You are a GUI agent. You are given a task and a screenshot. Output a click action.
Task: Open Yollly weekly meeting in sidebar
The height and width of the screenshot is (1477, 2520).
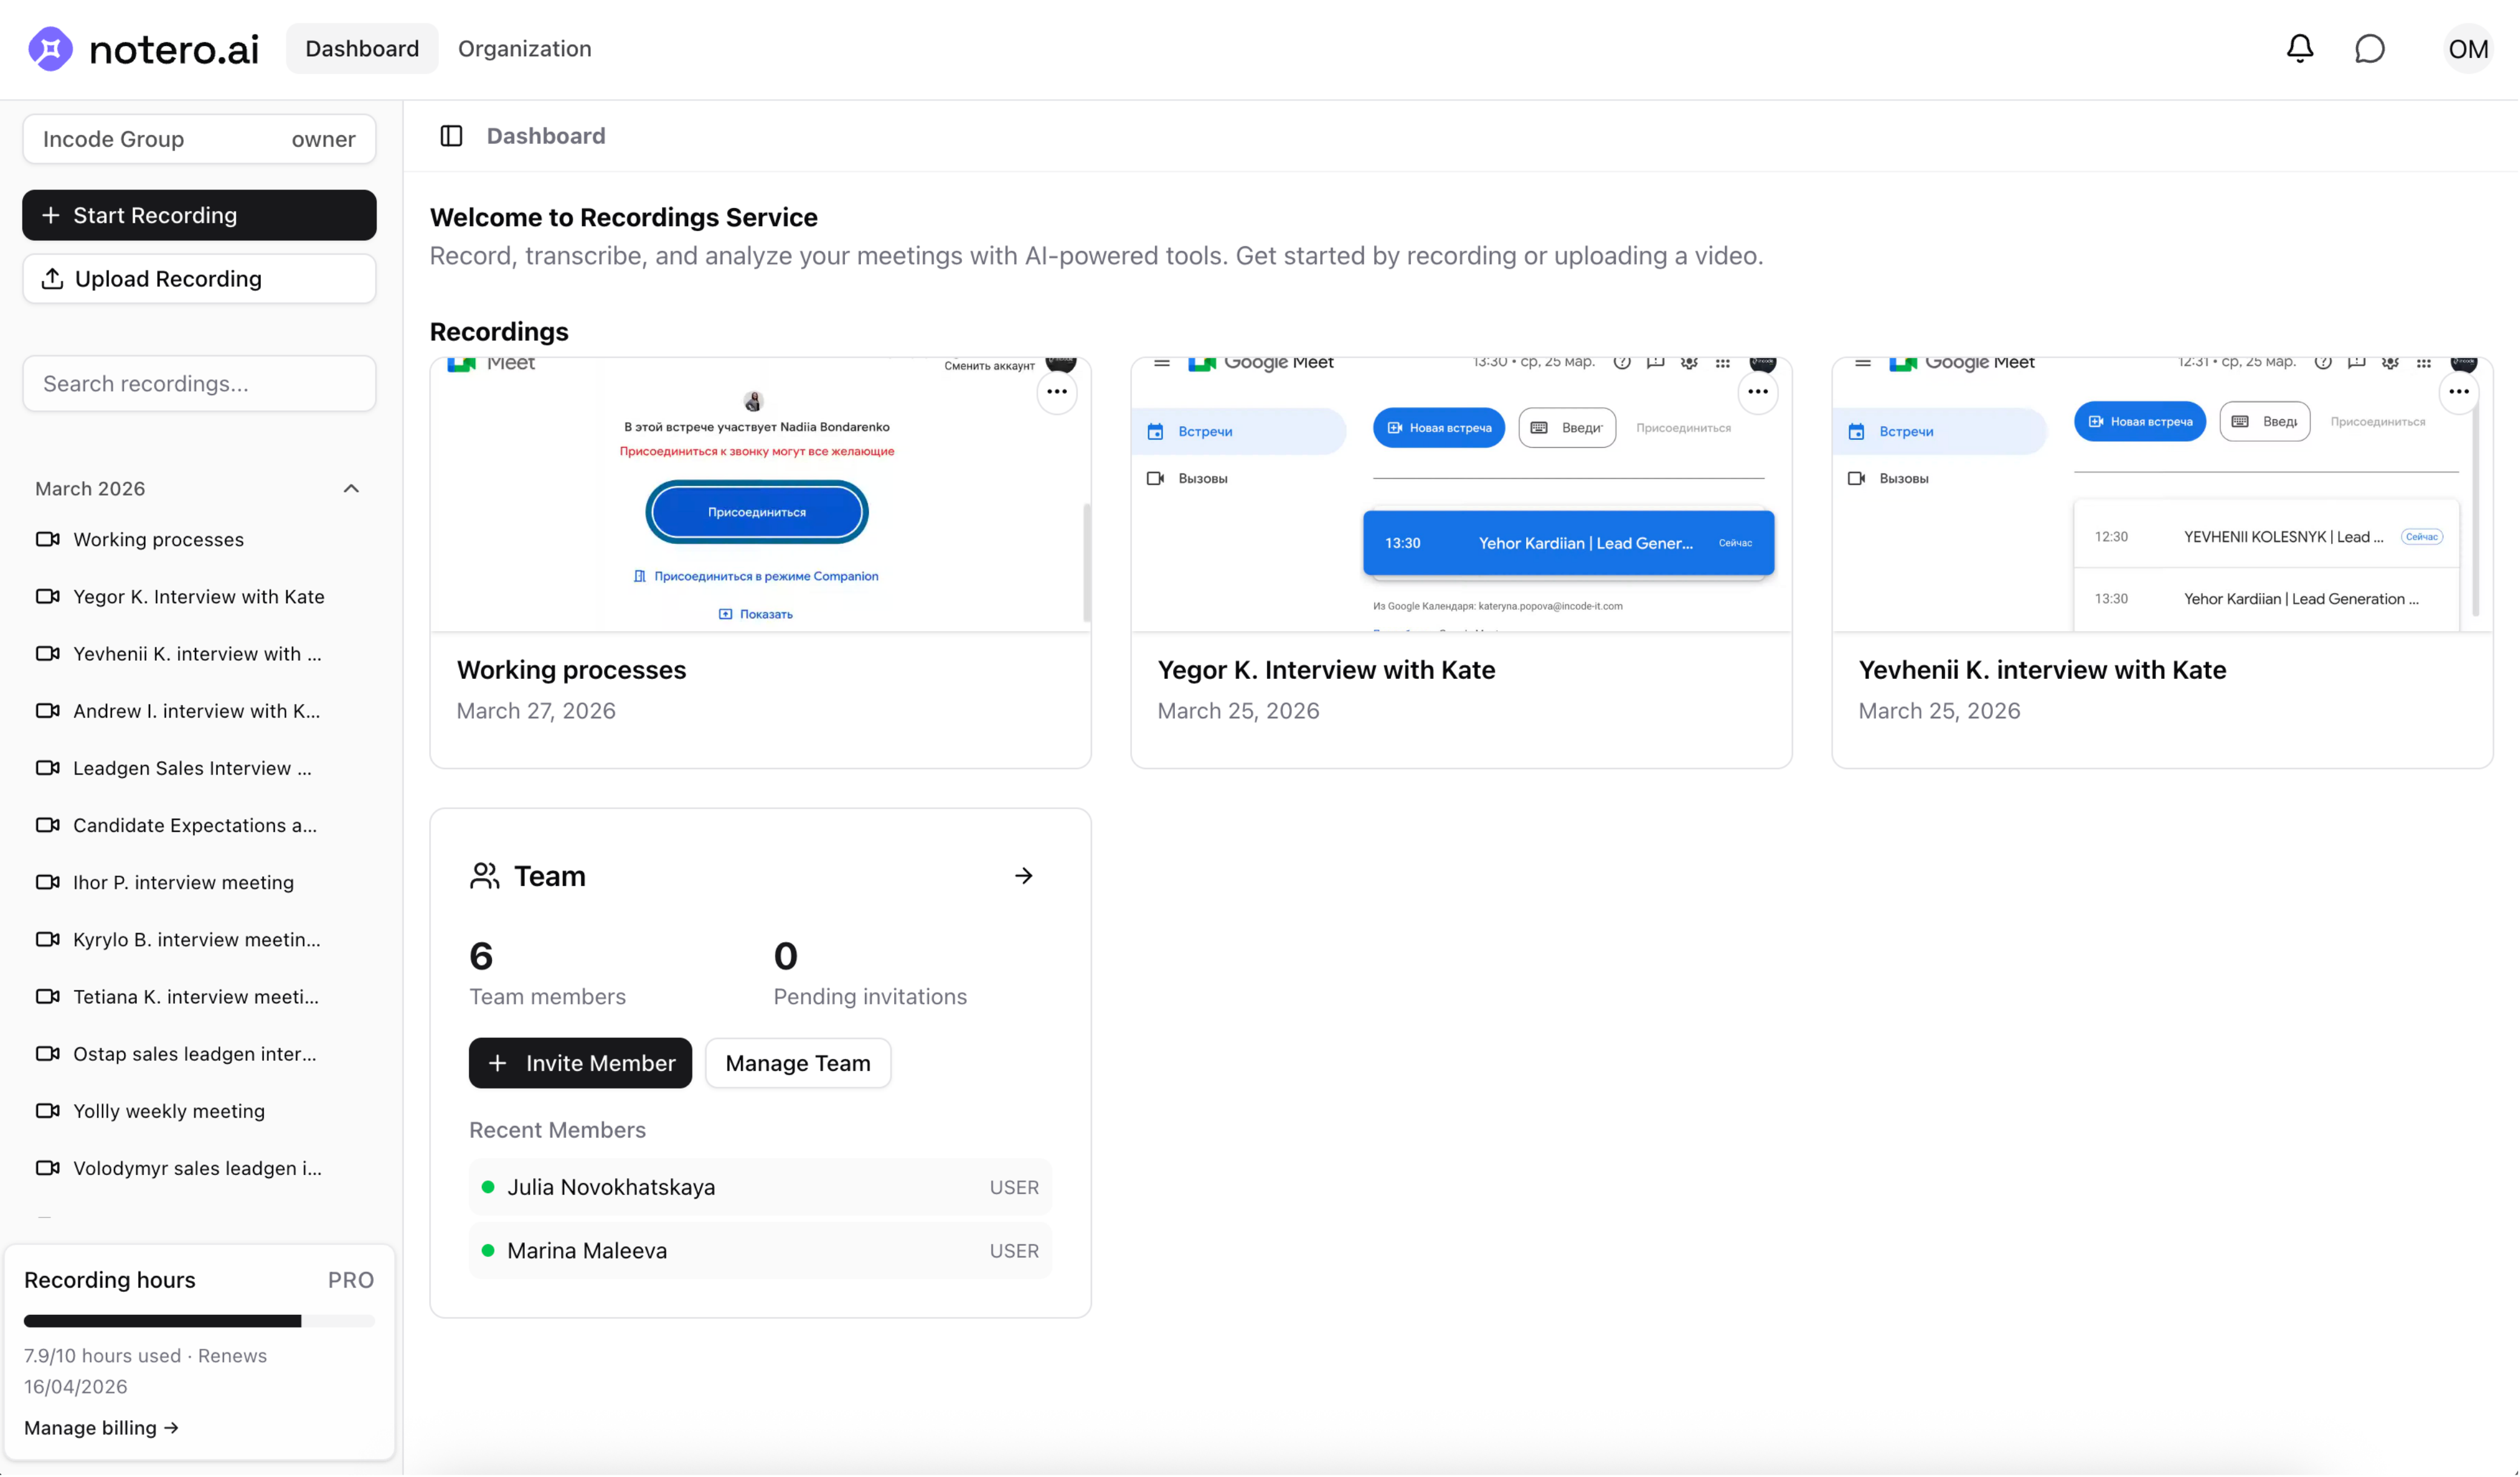click(x=168, y=1110)
